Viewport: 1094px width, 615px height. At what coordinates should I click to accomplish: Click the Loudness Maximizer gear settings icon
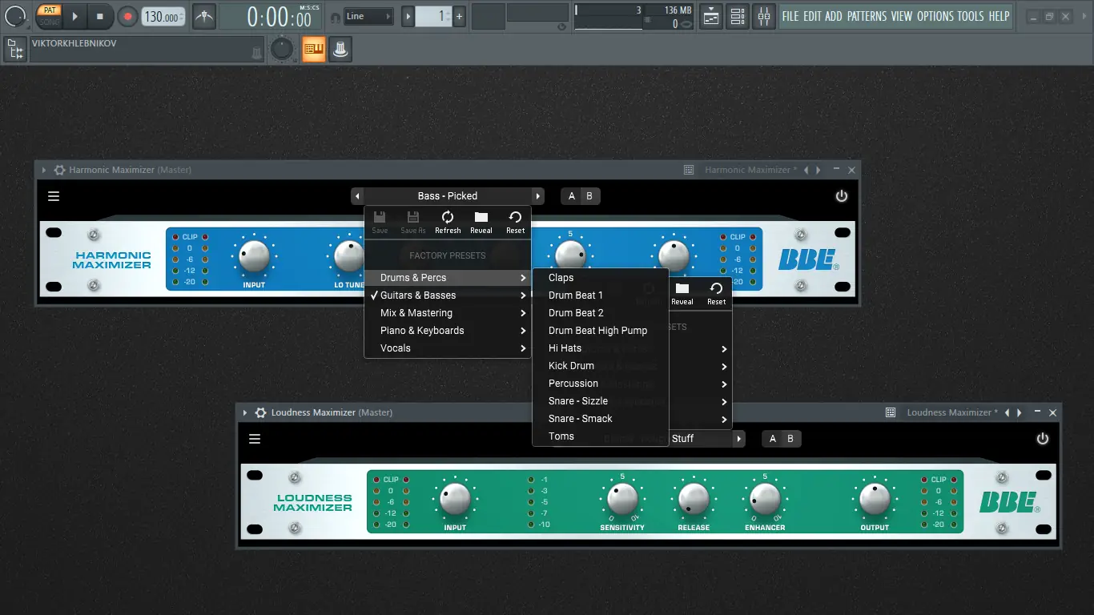[260, 412]
